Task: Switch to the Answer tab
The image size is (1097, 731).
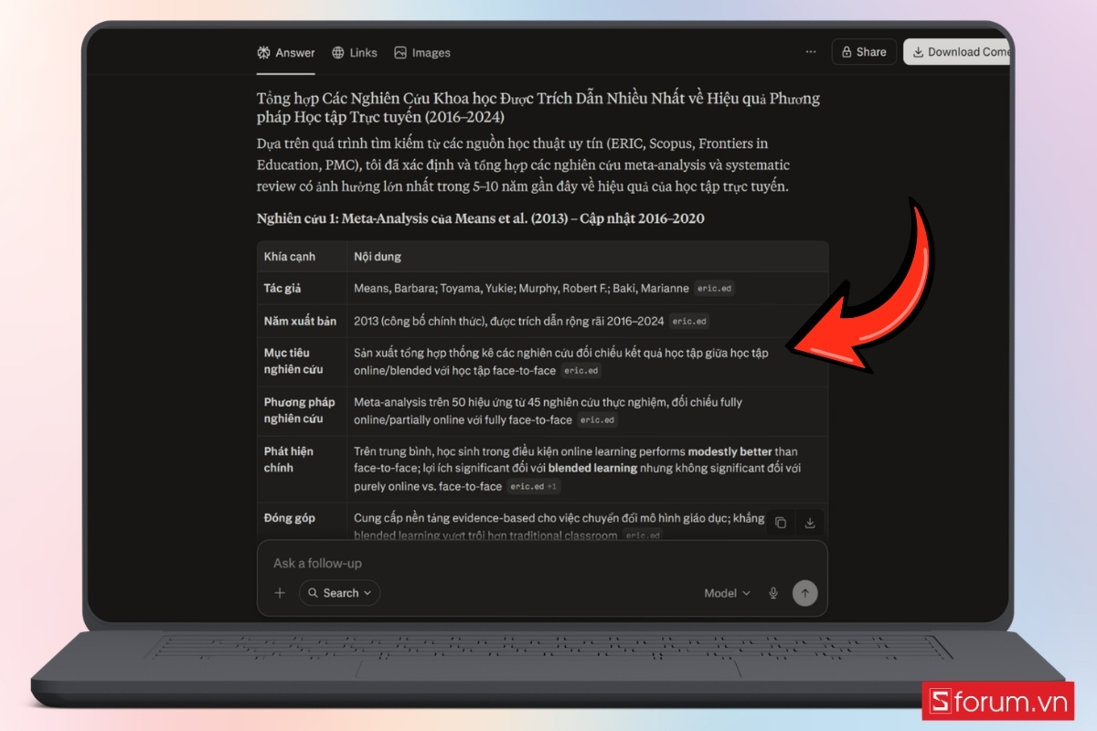Action: click(286, 53)
